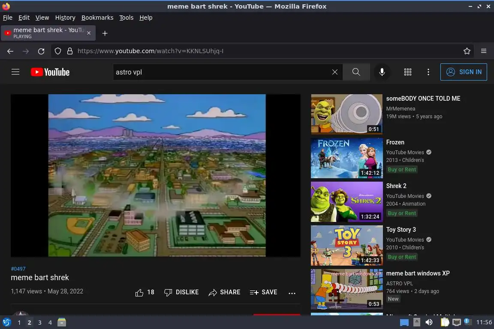Open the Help menu
The image size is (494, 329).
pos(146,18)
